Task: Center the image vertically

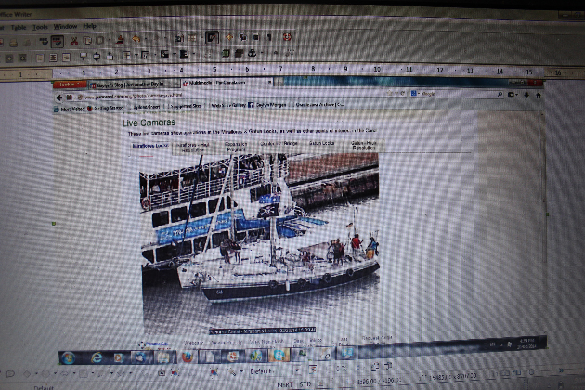Action: (97, 56)
